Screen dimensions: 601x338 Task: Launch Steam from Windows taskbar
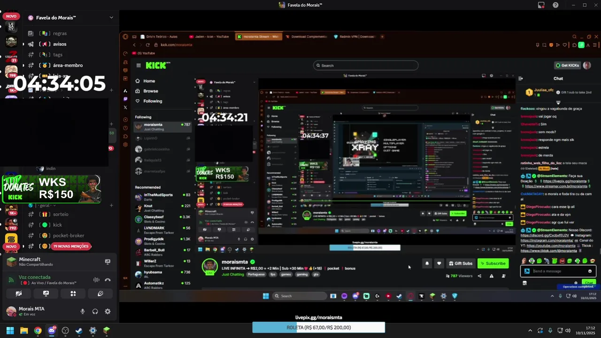click(x=79, y=330)
